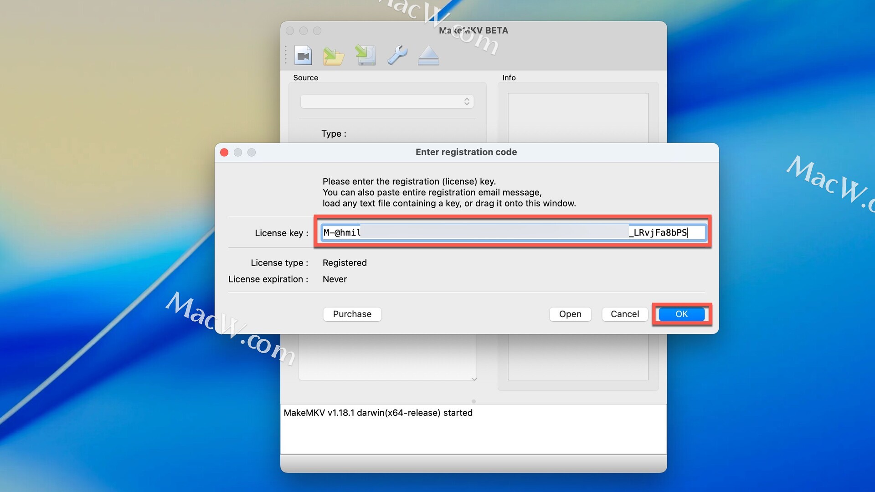Click the 'Type :' label in Source panel
Image resolution: width=875 pixels, height=492 pixels.
coord(334,133)
